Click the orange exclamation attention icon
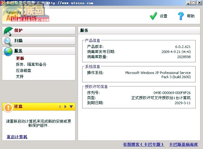Screen dimensions: 203x149 (8, 108)
